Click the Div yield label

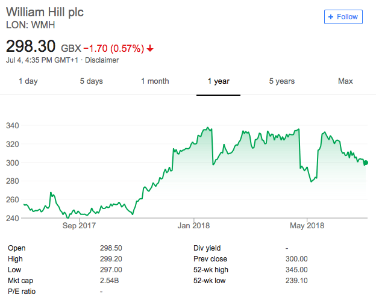coord(207,248)
